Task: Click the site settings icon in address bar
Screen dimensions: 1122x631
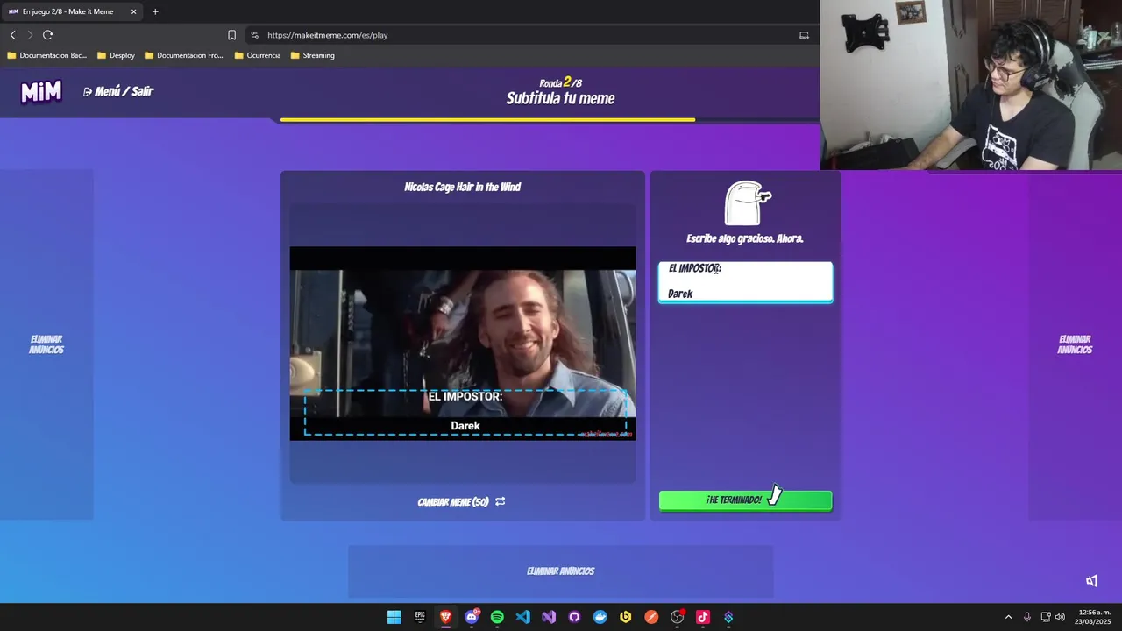Action: (x=254, y=35)
